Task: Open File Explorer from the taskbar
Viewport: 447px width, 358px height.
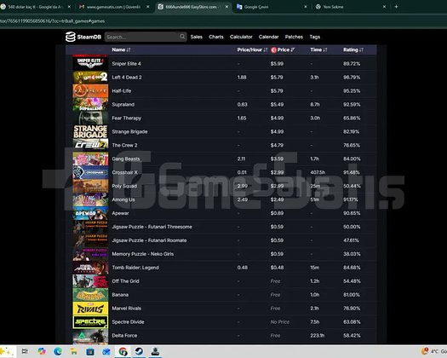Action: (x=74, y=351)
